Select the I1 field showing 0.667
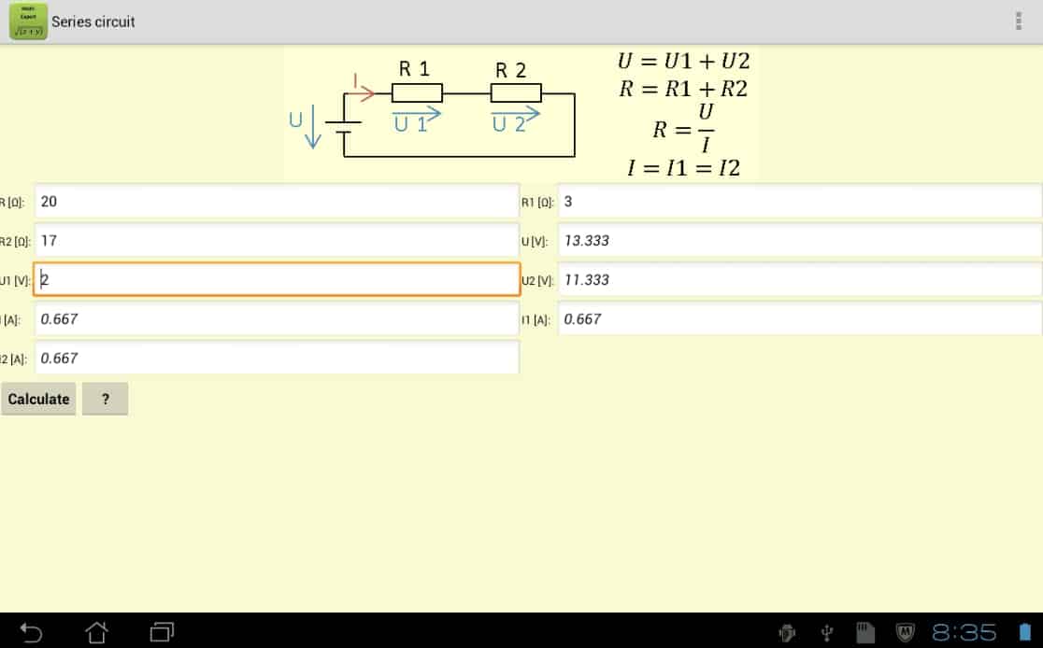 (799, 318)
